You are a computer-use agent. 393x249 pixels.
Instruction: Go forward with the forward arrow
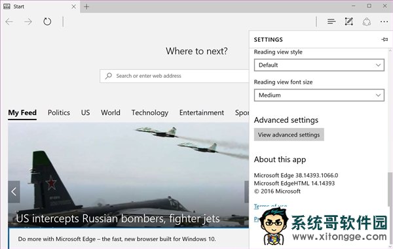(28, 22)
